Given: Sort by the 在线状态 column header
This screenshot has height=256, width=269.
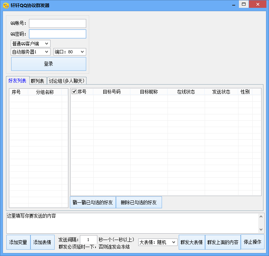Looking at the screenshot, I should [186, 92].
